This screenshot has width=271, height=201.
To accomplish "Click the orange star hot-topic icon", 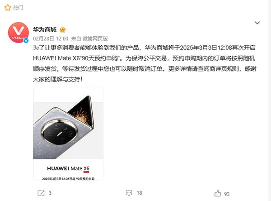I will 8,7.
